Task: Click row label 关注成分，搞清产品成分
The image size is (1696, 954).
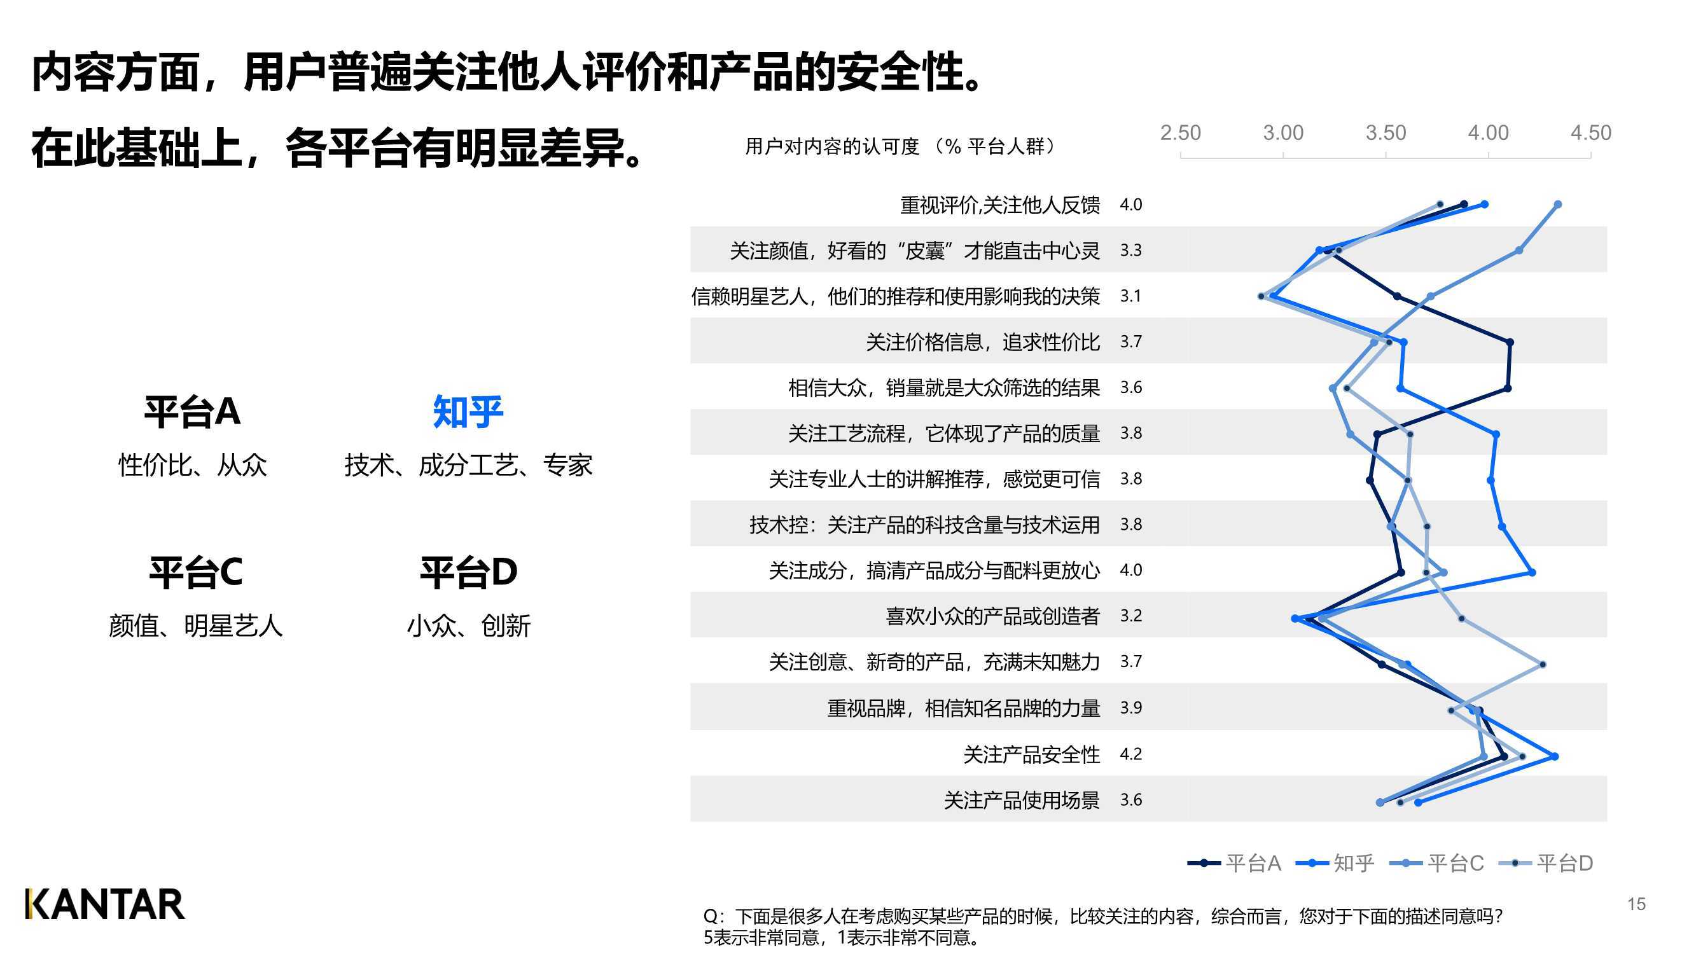Action: point(935,570)
